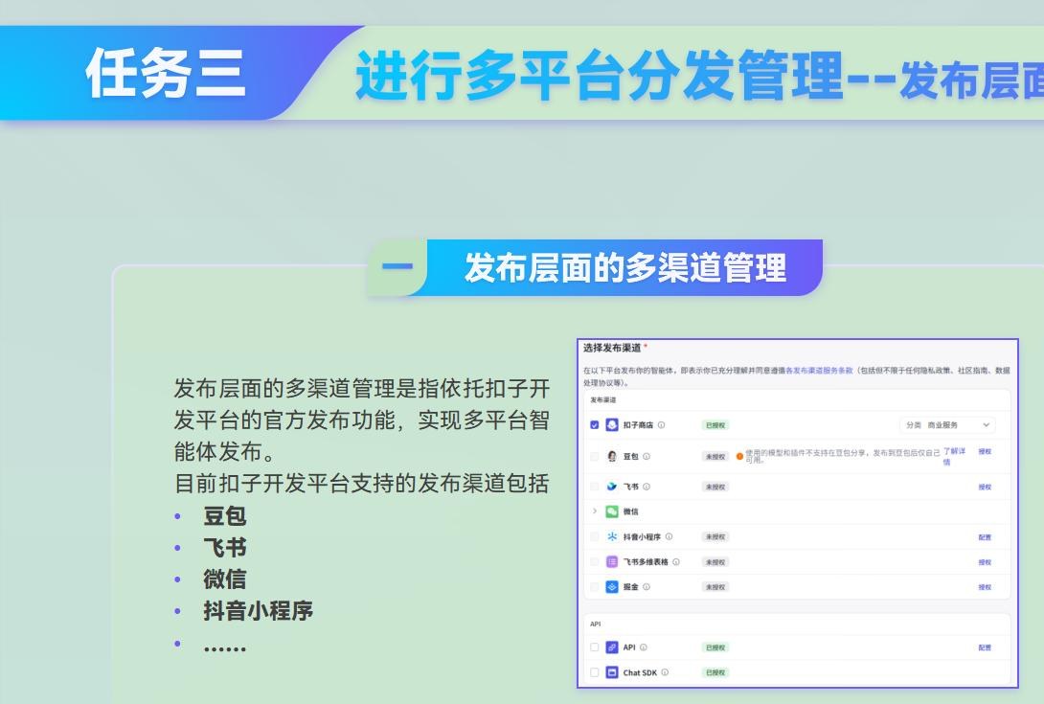
Task: Click the orange warning icon in 豆包 row
Action: (x=739, y=456)
